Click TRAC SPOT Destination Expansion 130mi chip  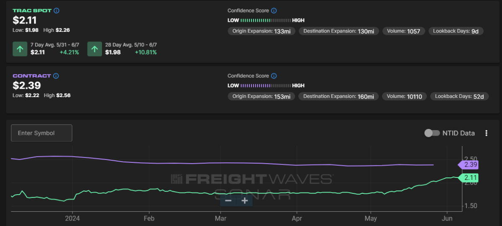[x=339, y=31]
